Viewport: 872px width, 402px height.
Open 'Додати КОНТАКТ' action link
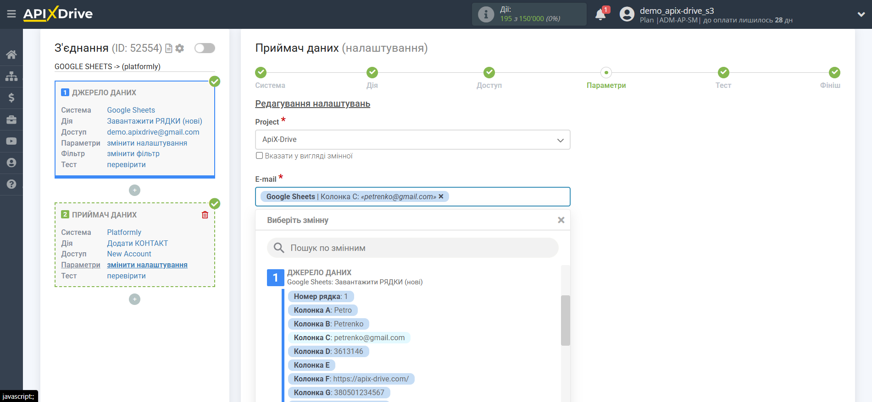tap(137, 243)
